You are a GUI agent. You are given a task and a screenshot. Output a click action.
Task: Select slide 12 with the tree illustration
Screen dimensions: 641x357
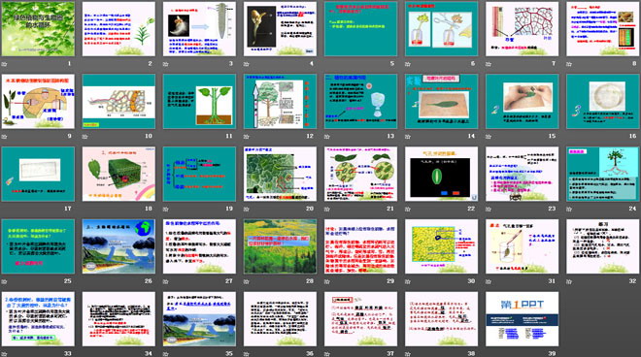(x=280, y=101)
